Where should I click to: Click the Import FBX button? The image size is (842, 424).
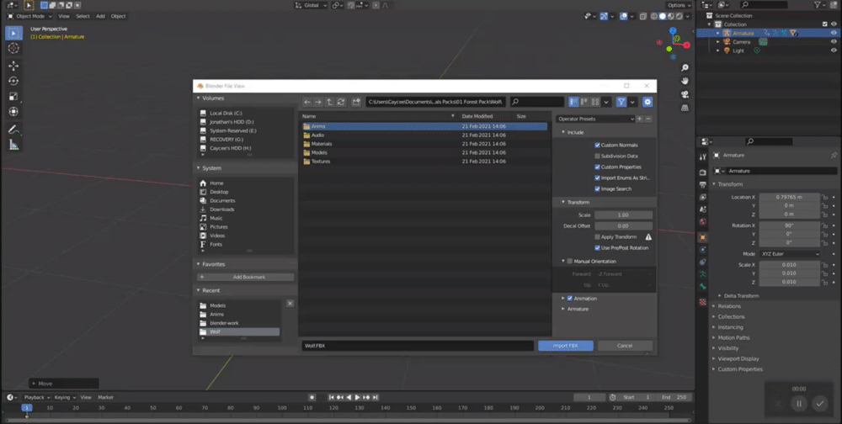[x=565, y=346]
